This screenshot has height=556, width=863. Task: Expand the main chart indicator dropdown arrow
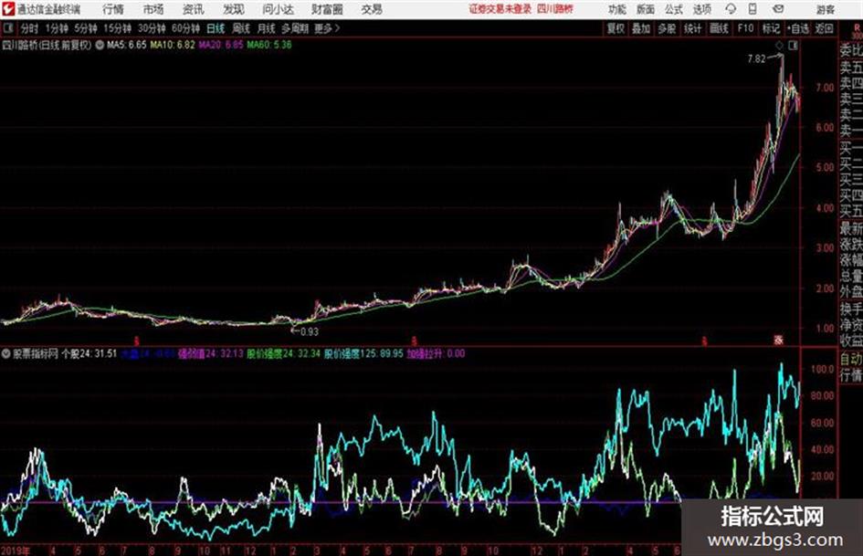100,46
